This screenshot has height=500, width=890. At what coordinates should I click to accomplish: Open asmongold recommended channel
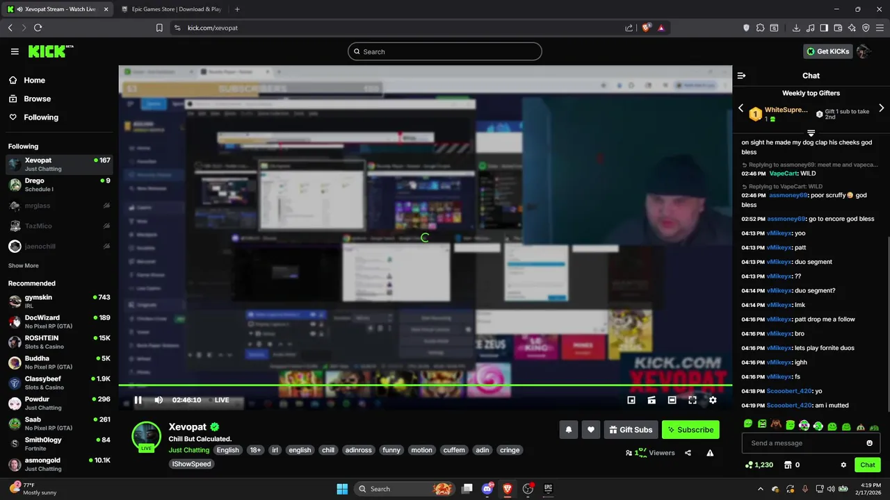(x=59, y=465)
